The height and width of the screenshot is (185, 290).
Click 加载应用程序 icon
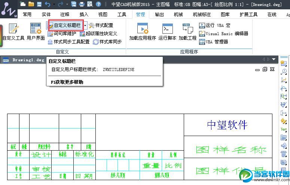coord(143,32)
